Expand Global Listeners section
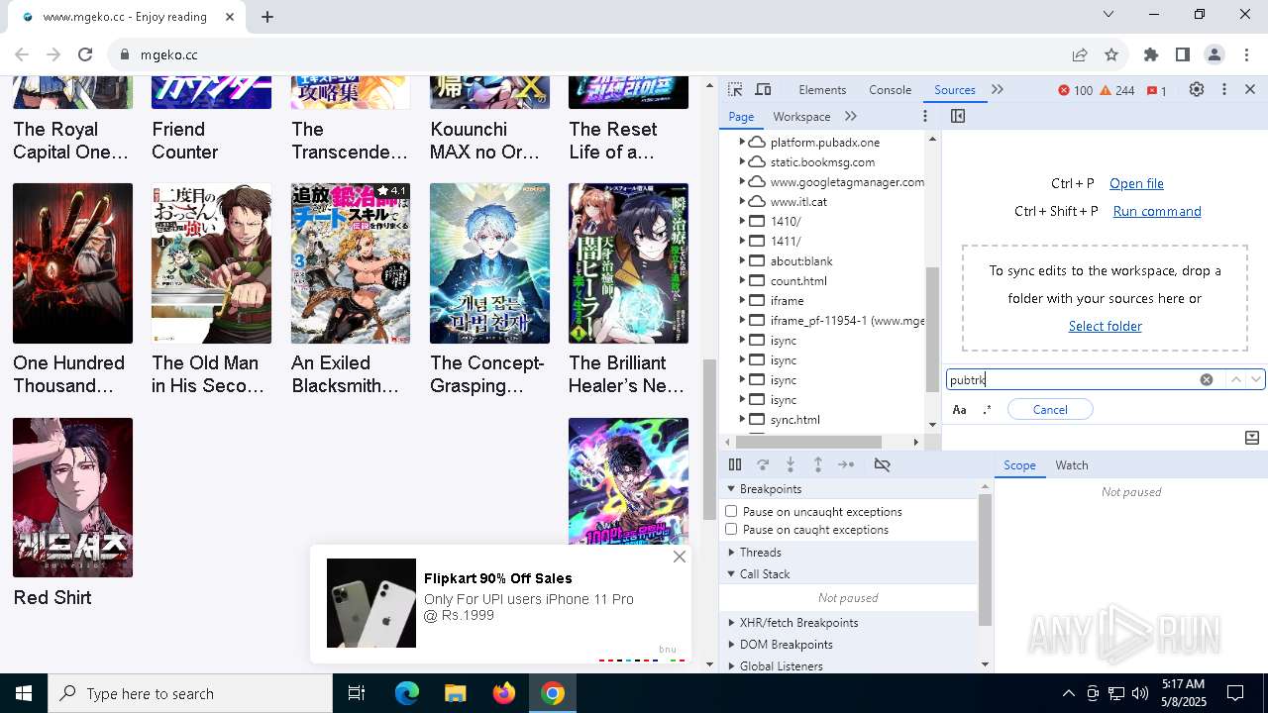Image resolution: width=1268 pixels, height=713 pixels. [x=731, y=665]
